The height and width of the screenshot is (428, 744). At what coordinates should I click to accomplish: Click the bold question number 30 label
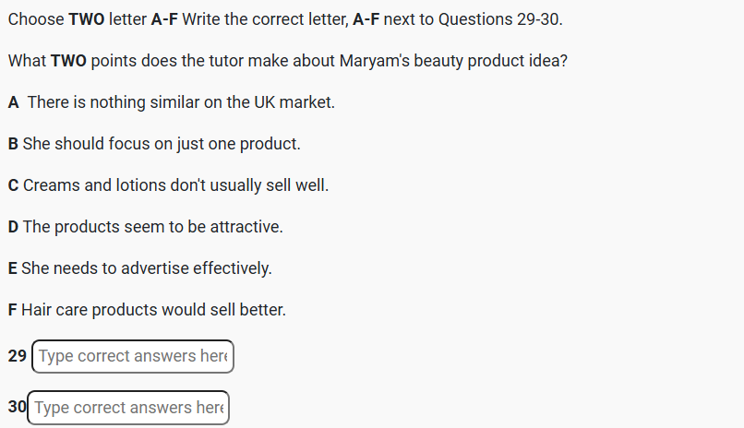(x=17, y=407)
